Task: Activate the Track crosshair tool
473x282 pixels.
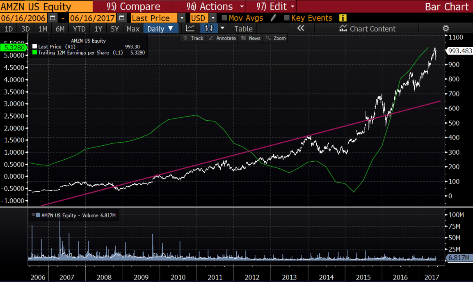Action: [193, 38]
